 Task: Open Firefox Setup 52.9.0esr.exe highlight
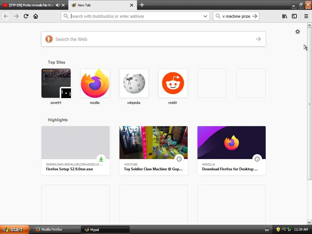tap(76, 151)
